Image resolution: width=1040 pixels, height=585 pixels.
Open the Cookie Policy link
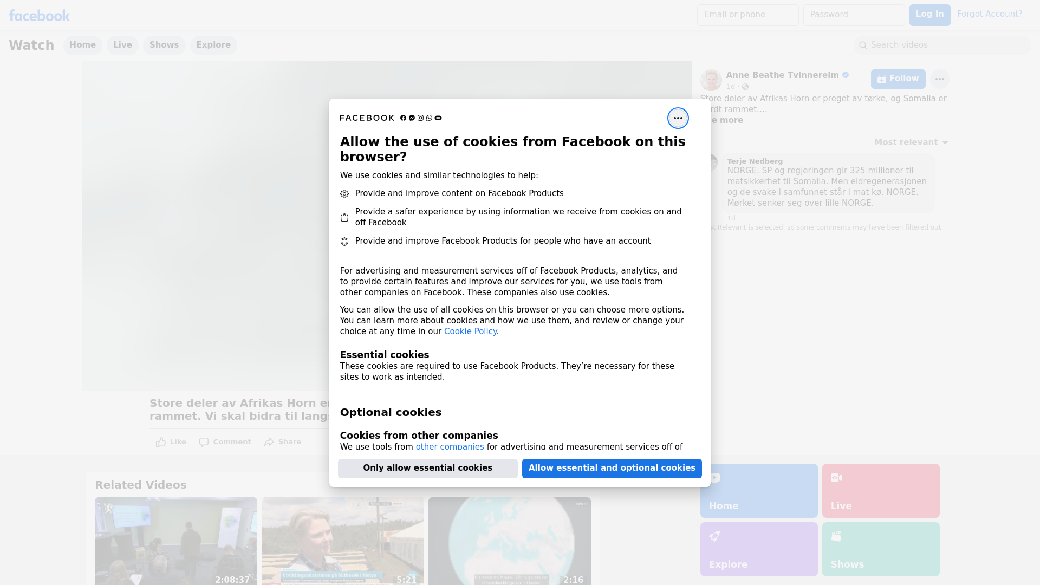470,331
